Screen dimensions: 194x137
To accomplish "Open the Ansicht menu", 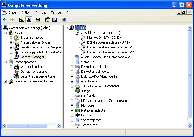I will [40, 12].
